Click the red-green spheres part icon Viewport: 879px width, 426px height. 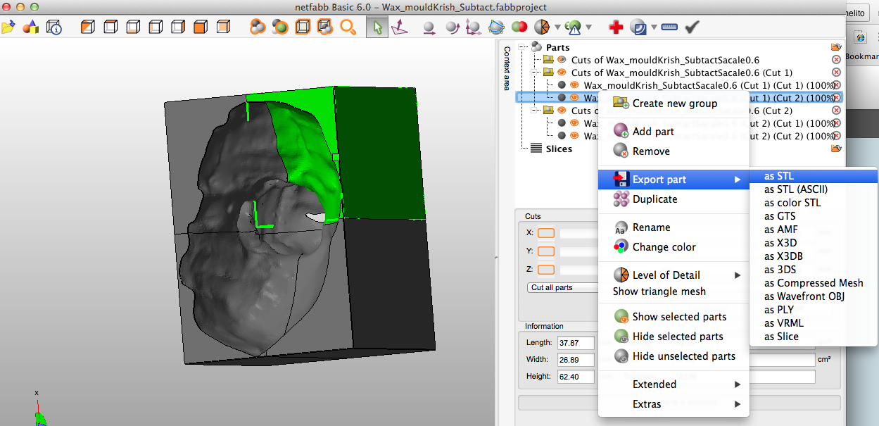coord(519,27)
